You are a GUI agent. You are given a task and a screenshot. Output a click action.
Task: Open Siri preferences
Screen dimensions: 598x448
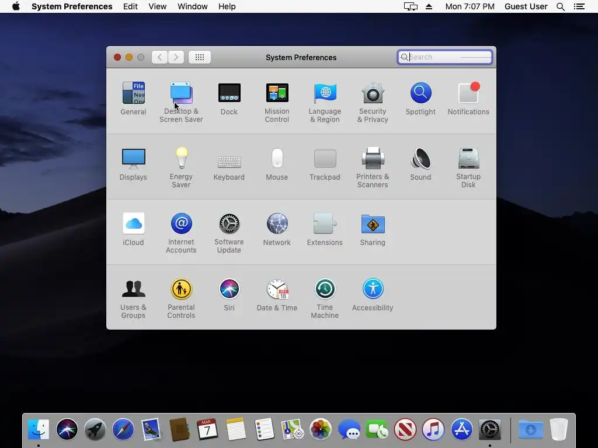tap(229, 295)
